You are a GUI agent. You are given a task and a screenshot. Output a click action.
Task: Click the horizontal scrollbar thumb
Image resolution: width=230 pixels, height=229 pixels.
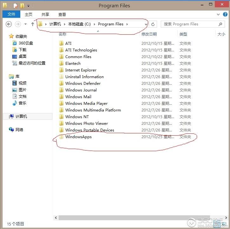(x=134, y=218)
